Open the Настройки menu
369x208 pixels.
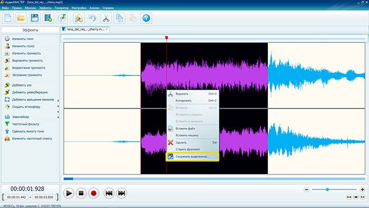pyautogui.click(x=79, y=8)
